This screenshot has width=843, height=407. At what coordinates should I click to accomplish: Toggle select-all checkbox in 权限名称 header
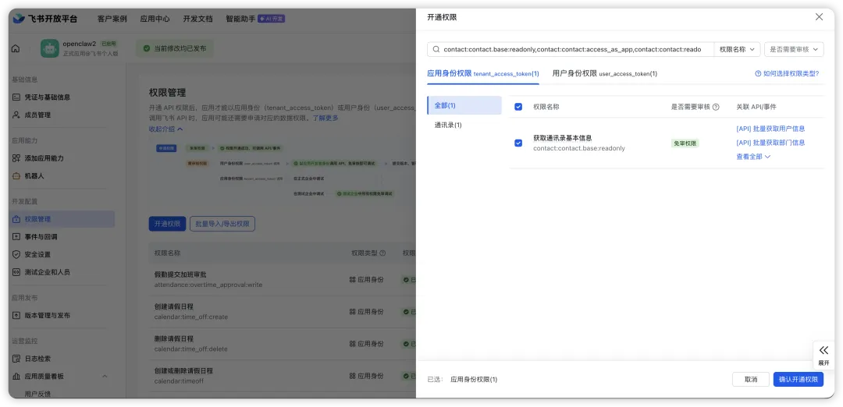(x=518, y=107)
